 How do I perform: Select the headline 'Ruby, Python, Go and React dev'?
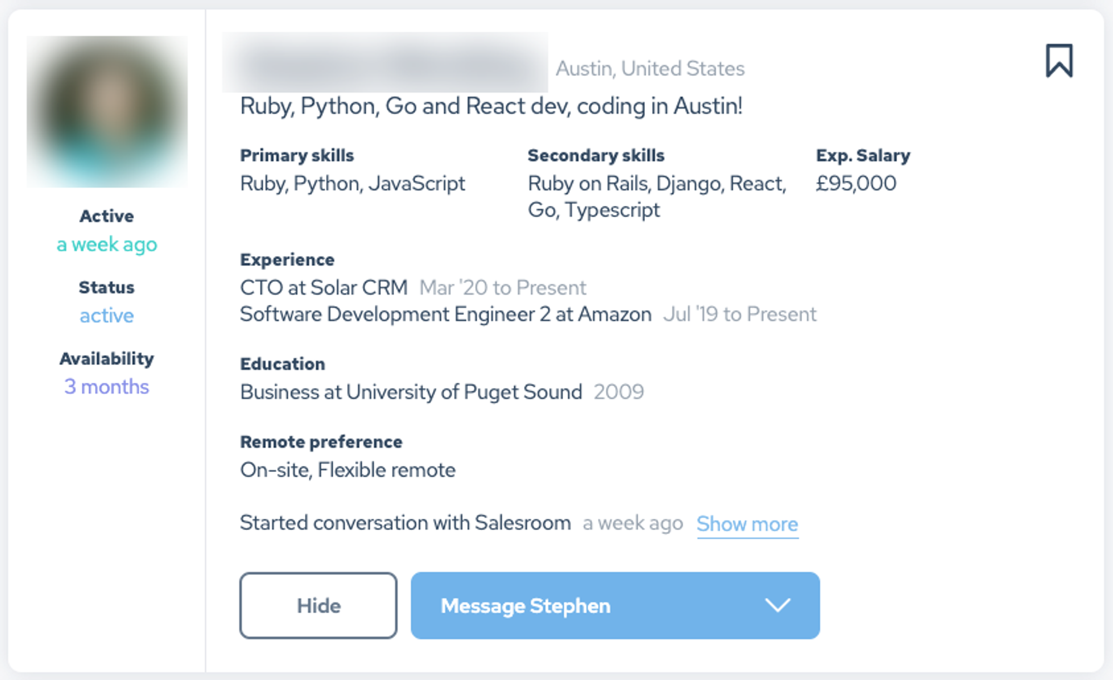(x=405, y=106)
